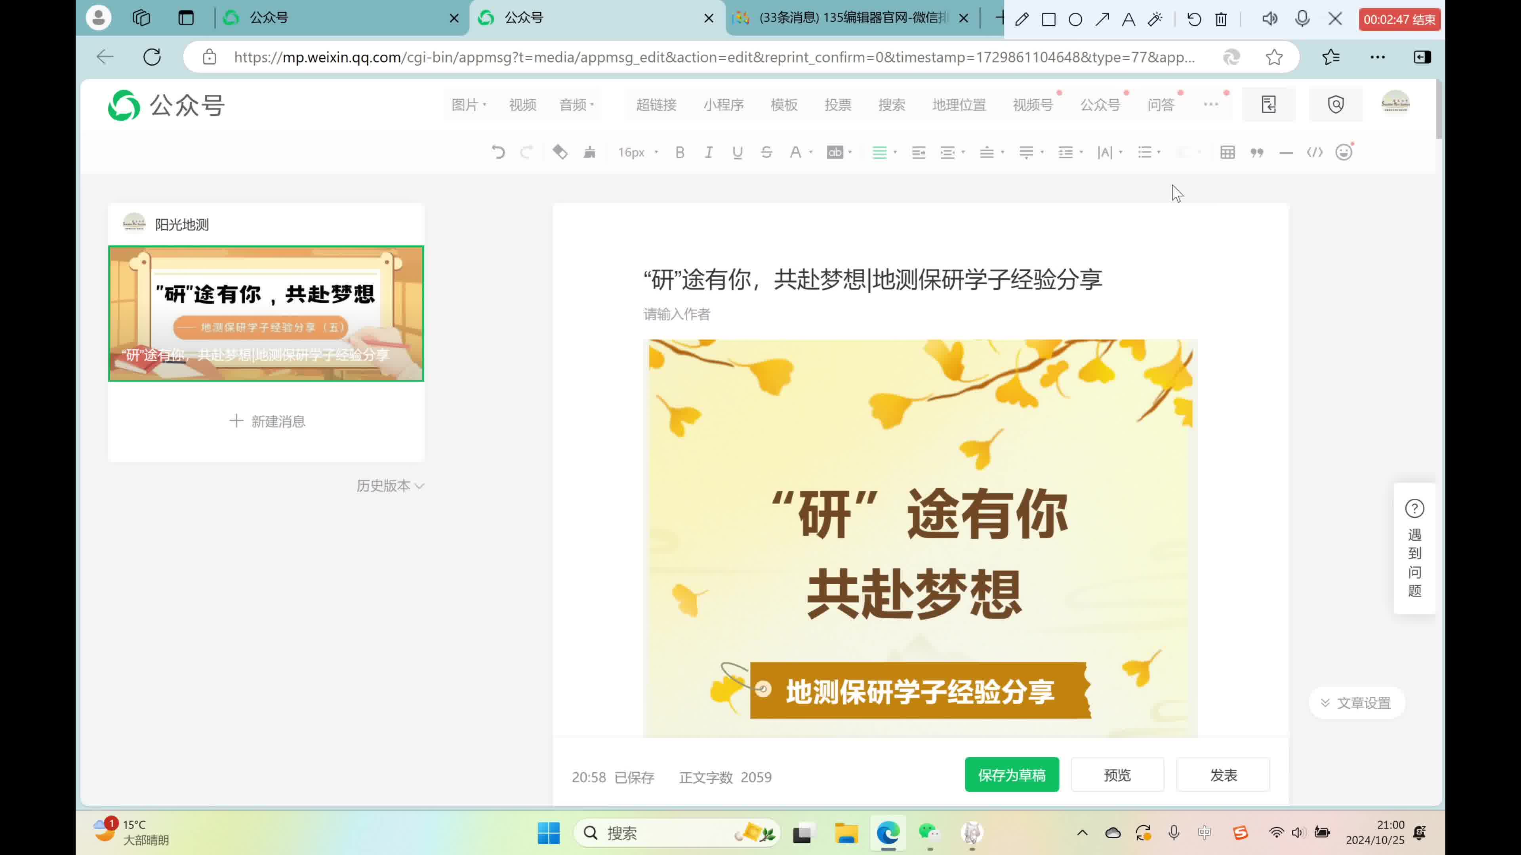Insert a blockquote

tap(1256, 152)
